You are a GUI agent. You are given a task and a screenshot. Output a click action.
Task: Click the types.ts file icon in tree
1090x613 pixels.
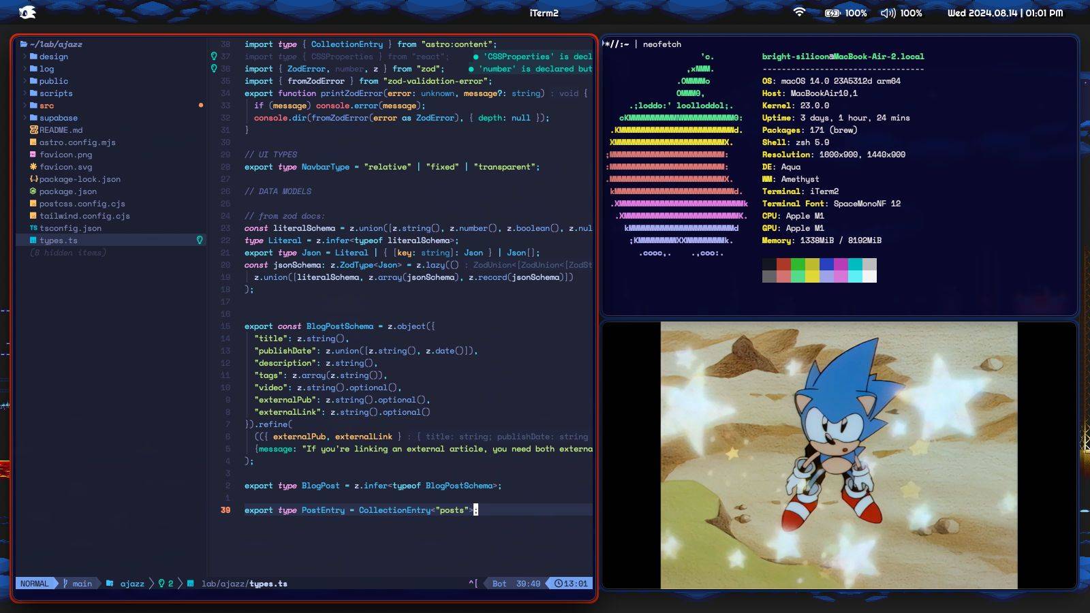(33, 240)
